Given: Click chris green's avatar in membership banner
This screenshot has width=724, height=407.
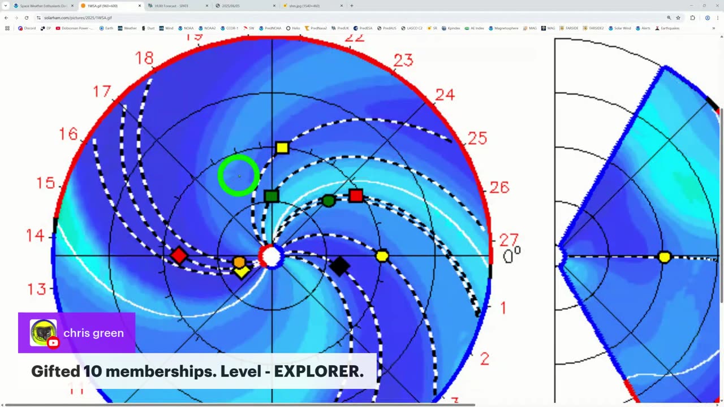Looking at the screenshot, I should click(43, 332).
